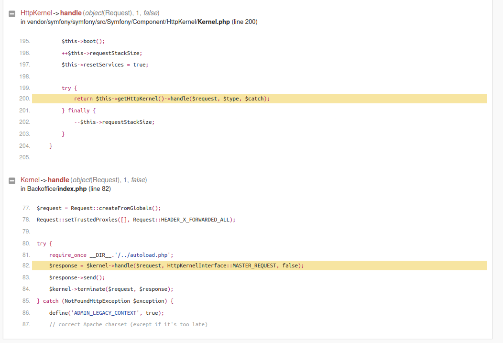Viewport: 503px width, 343px height.
Task: Open the Backoffice/index.php file link
Action: (57, 188)
